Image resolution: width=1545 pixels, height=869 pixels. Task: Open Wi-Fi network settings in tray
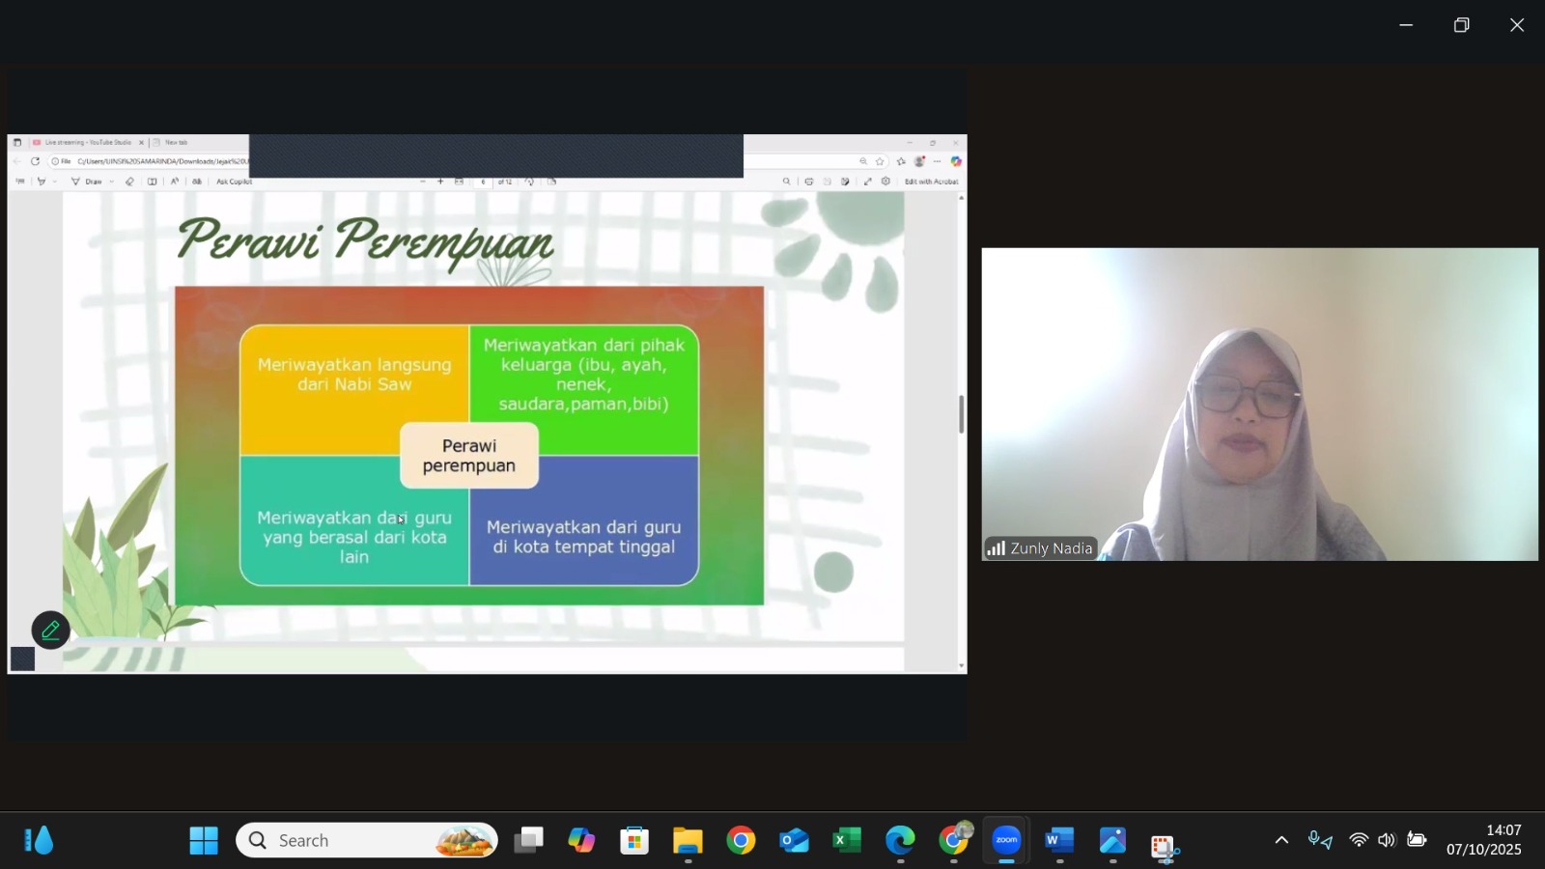point(1359,840)
